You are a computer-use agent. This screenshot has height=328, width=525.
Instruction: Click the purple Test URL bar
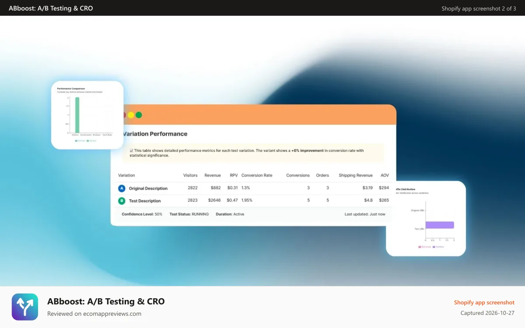[x=440, y=225]
